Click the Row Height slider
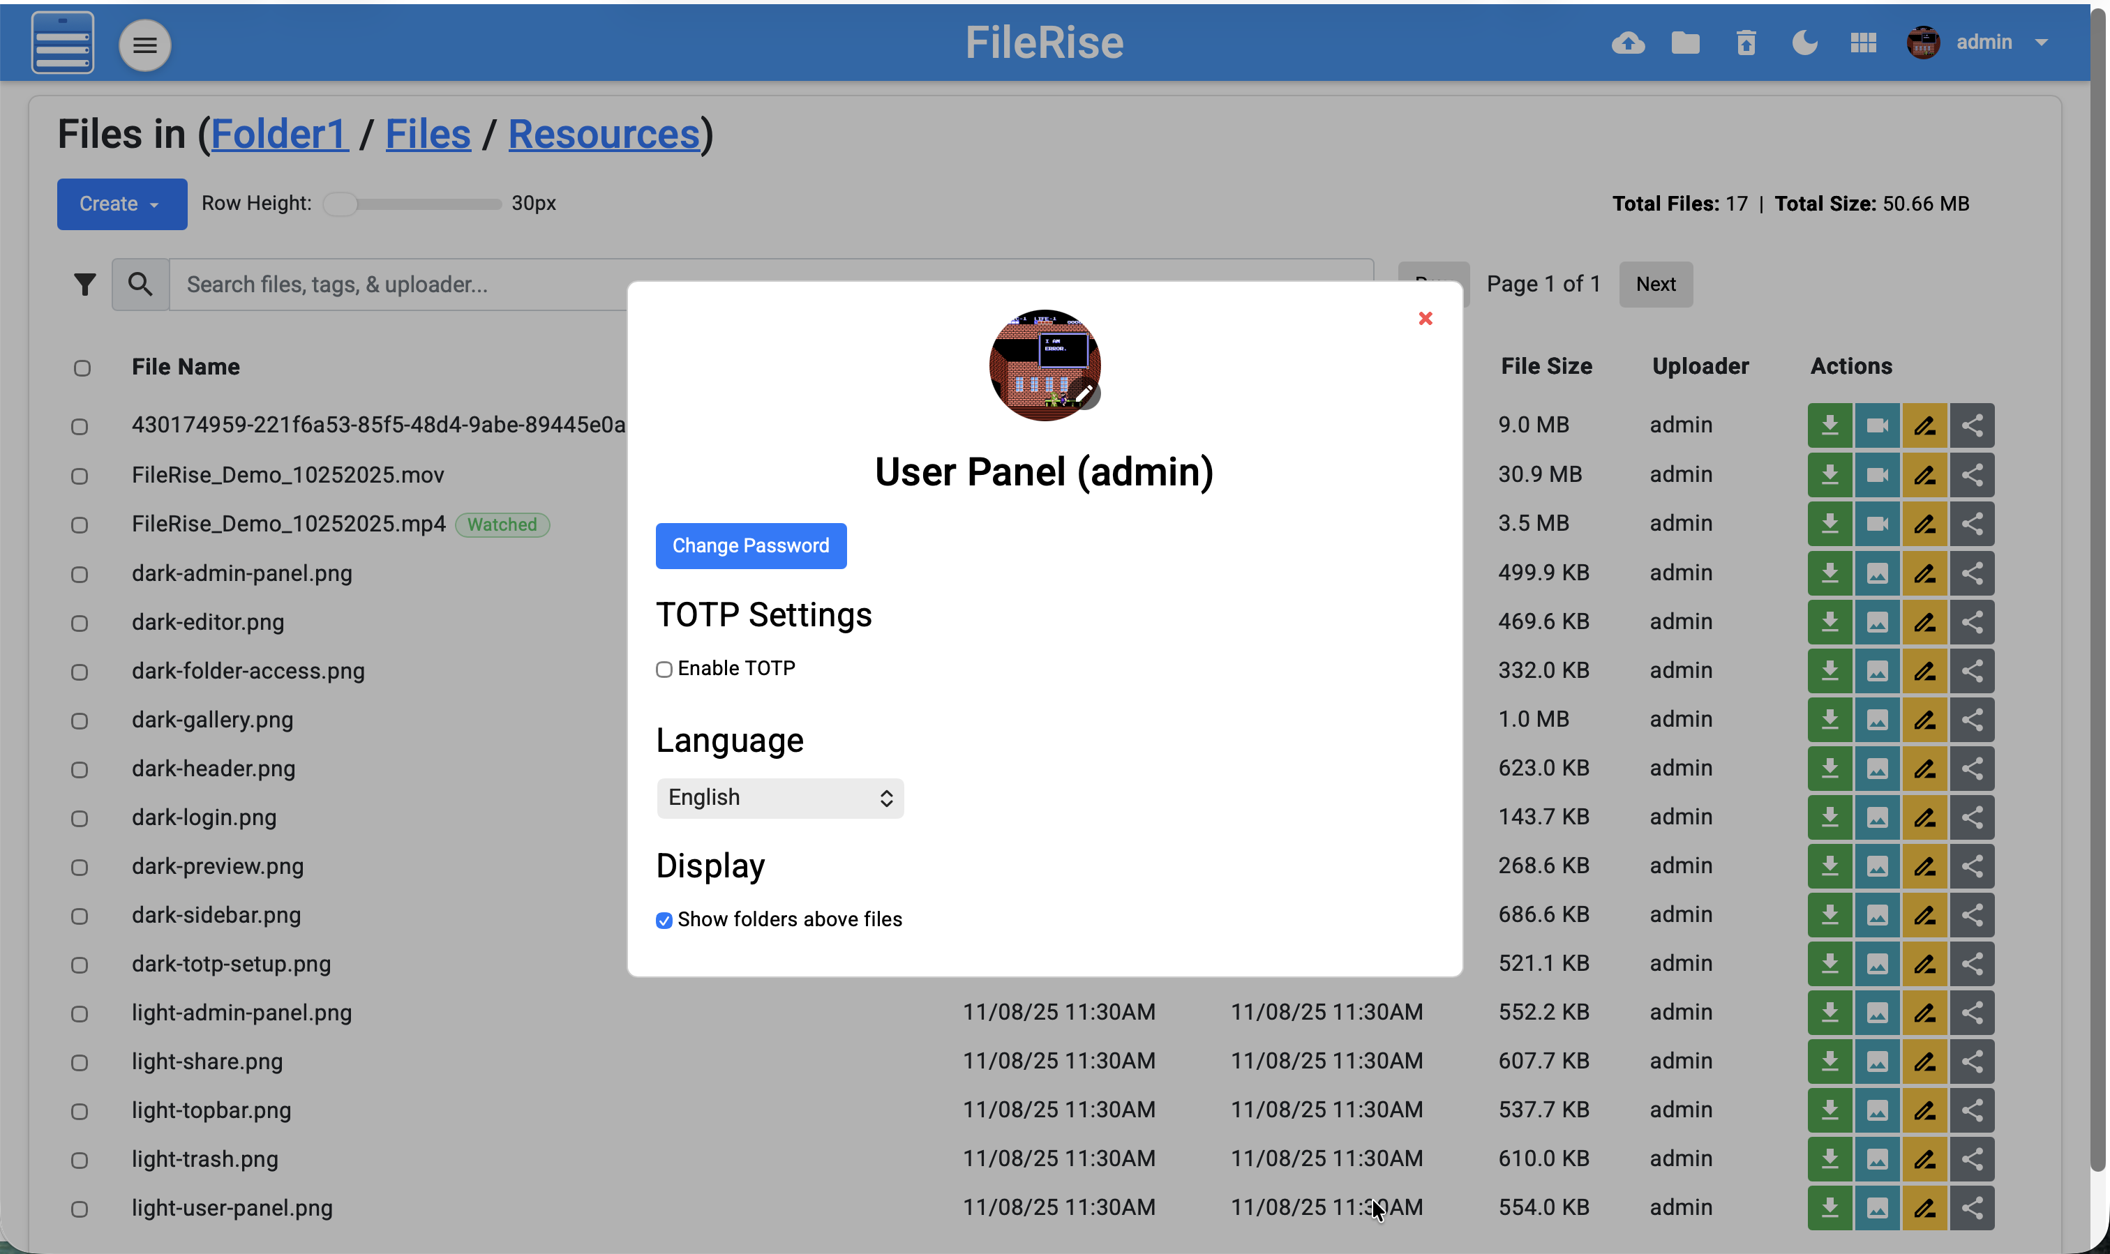This screenshot has width=2110, height=1254. tap(412, 204)
